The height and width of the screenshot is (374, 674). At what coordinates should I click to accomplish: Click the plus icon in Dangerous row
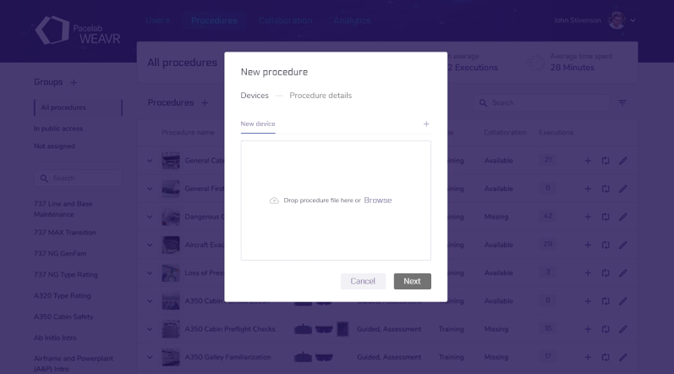tap(588, 217)
